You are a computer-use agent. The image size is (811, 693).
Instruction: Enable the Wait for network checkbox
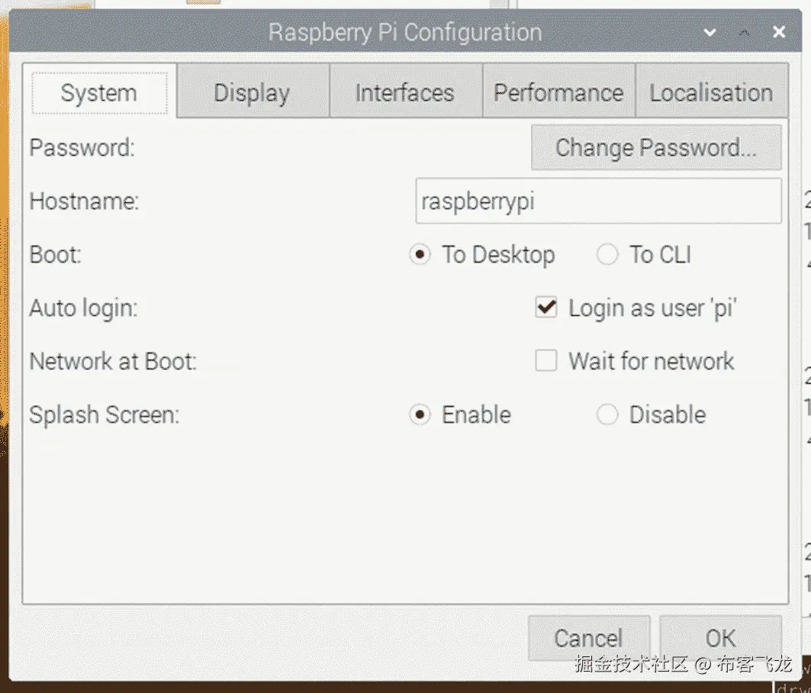[x=546, y=361]
